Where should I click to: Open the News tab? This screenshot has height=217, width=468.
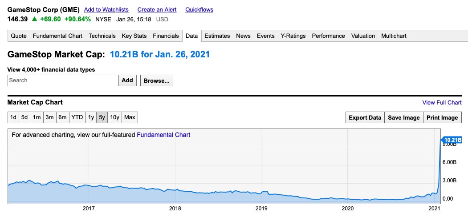coord(243,36)
